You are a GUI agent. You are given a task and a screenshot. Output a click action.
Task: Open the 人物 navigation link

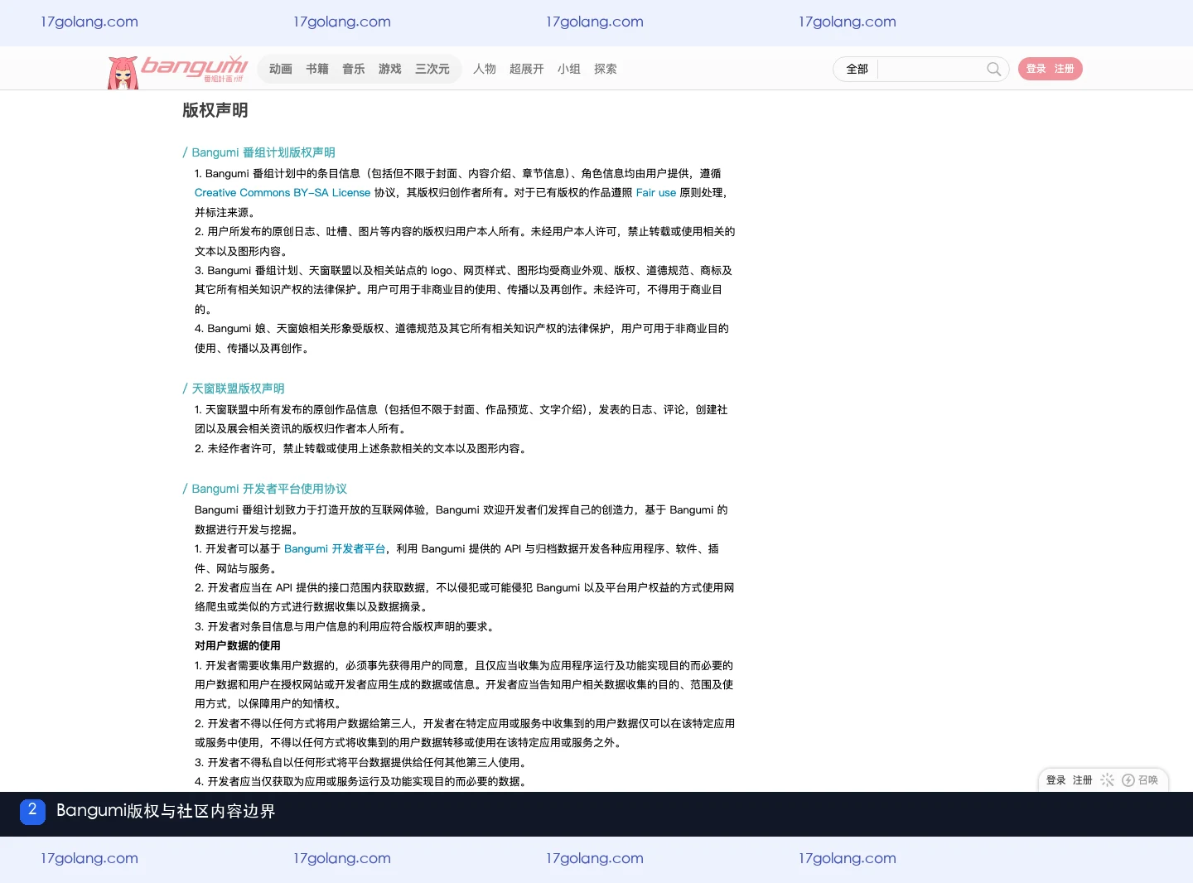click(x=485, y=69)
